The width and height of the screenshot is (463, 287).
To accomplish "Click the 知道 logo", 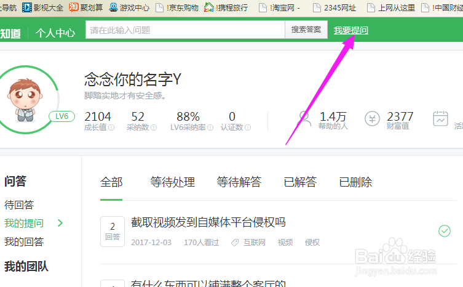I will [x=10, y=33].
